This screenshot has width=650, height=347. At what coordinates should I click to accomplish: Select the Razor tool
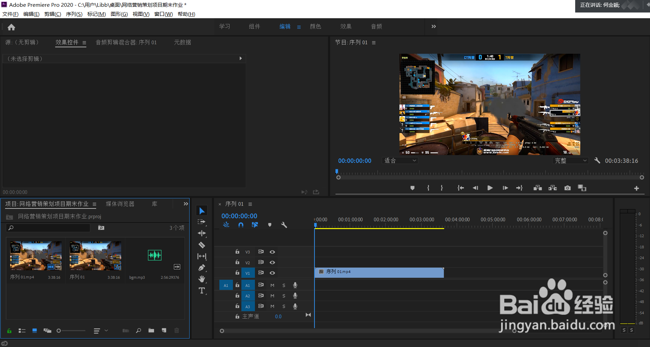pyautogui.click(x=202, y=245)
